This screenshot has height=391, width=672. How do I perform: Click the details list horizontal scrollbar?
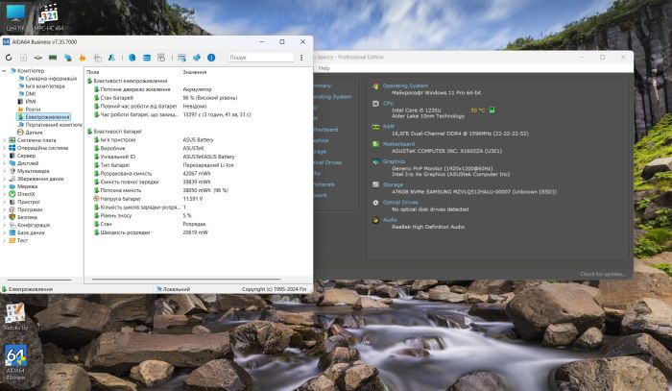186,280
